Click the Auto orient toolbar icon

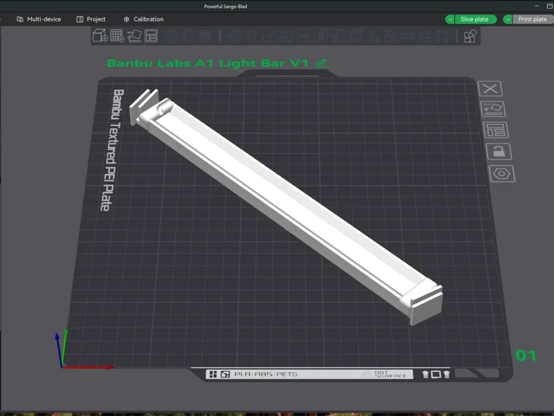pos(134,36)
